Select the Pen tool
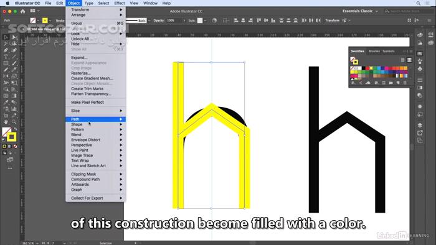436x245 pixels. tap(6, 50)
